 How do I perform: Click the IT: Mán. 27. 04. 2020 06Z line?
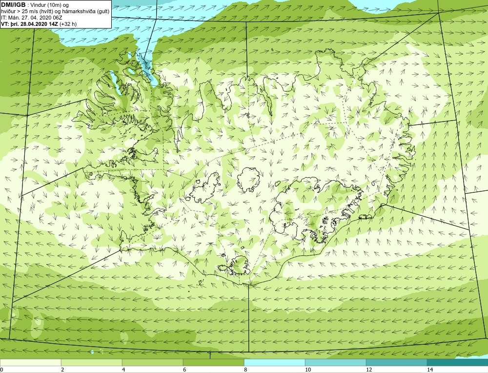(x=32, y=18)
